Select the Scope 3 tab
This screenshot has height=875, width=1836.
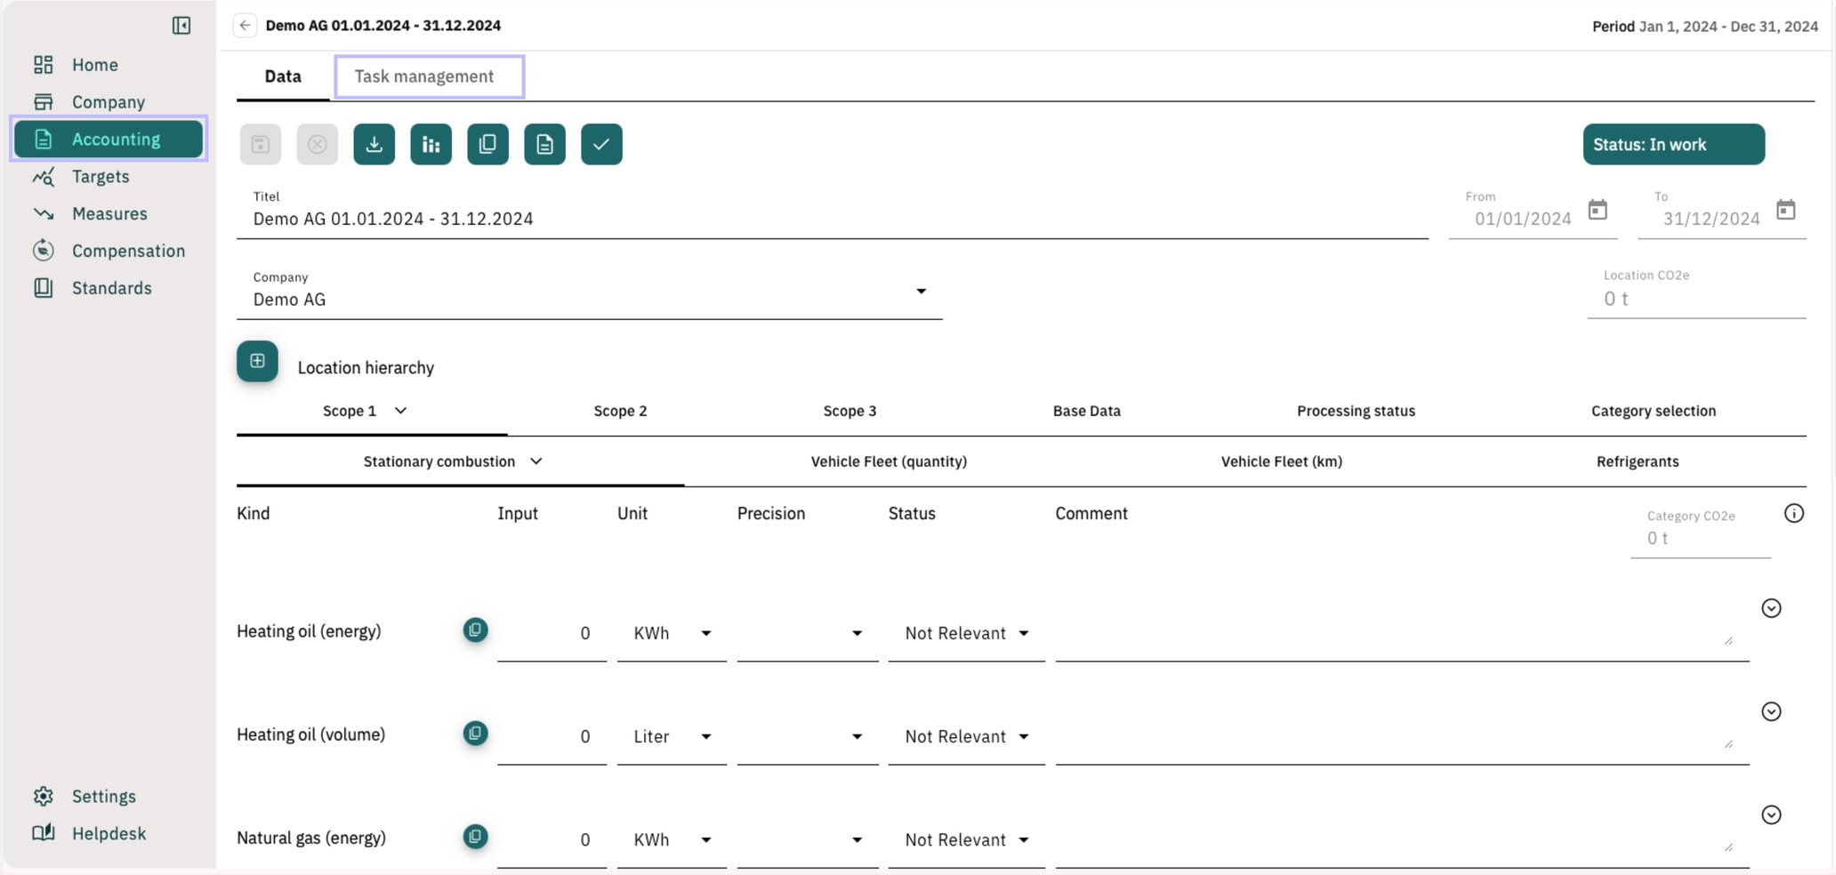click(x=850, y=411)
